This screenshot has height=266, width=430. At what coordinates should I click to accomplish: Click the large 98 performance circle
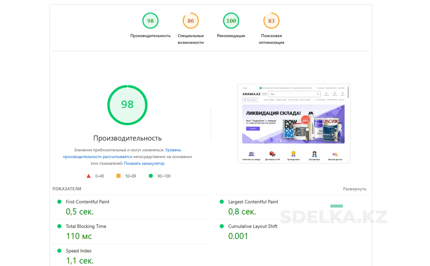(x=127, y=105)
